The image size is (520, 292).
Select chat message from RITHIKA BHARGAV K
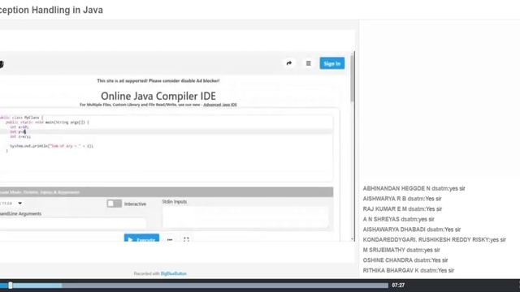pos(408,270)
